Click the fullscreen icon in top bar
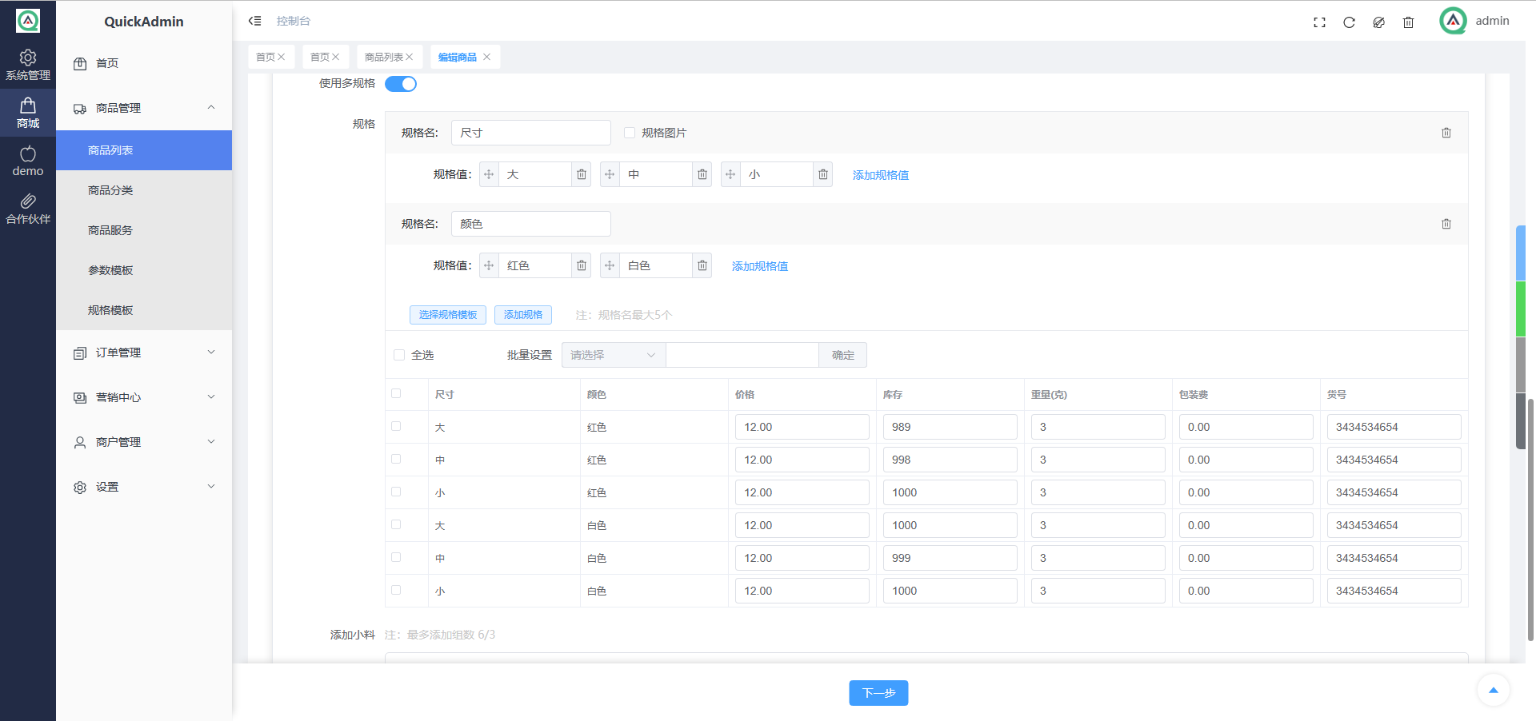The image size is (1536, 721). pos(1319,22)
